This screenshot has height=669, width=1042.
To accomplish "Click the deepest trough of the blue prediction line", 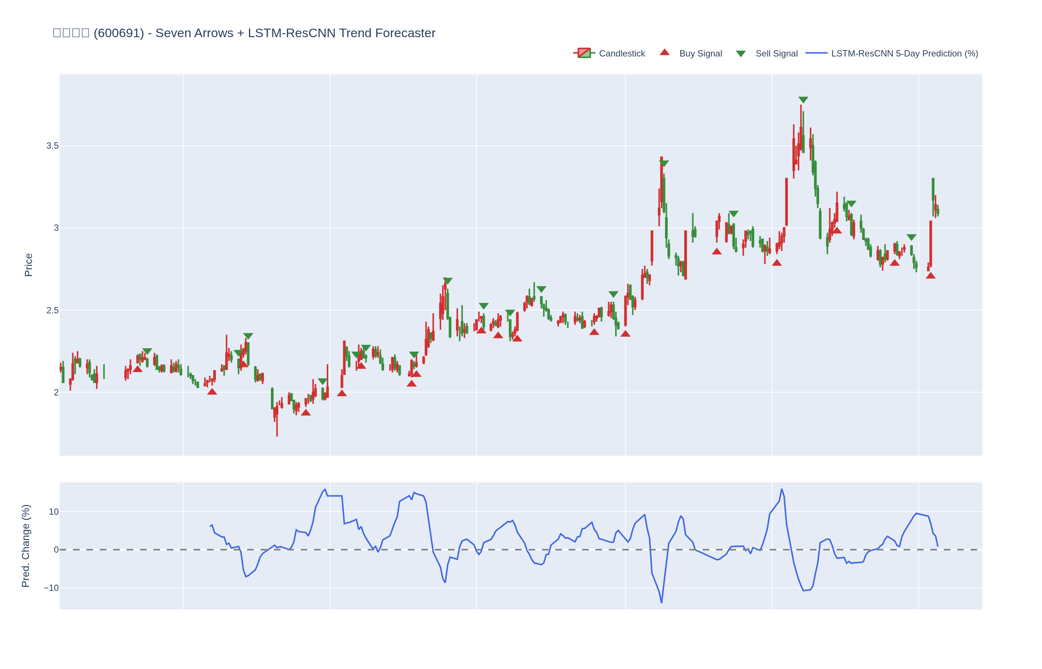I will (x=661, y=602).
